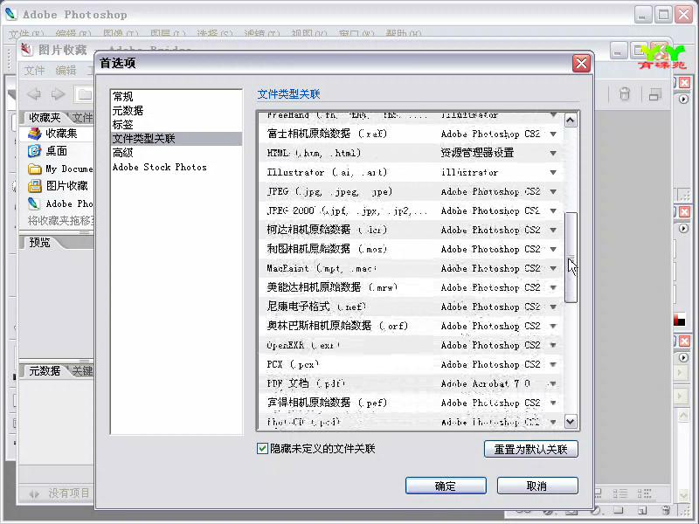Click 元数据 panel tab in Bridge window

(x=45, y=370)
